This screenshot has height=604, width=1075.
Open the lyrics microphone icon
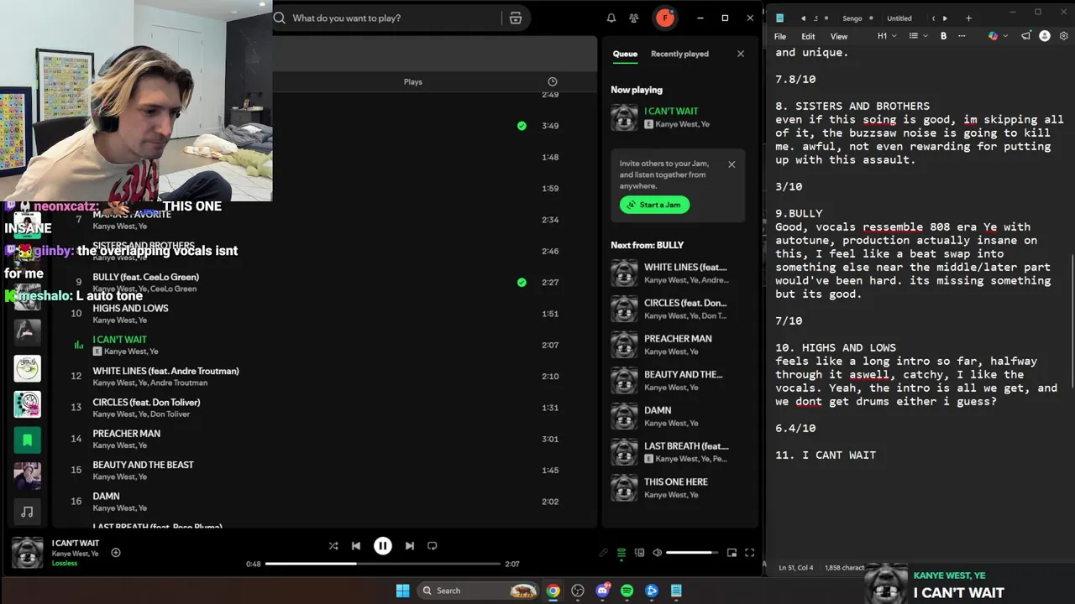click(603, 553)
